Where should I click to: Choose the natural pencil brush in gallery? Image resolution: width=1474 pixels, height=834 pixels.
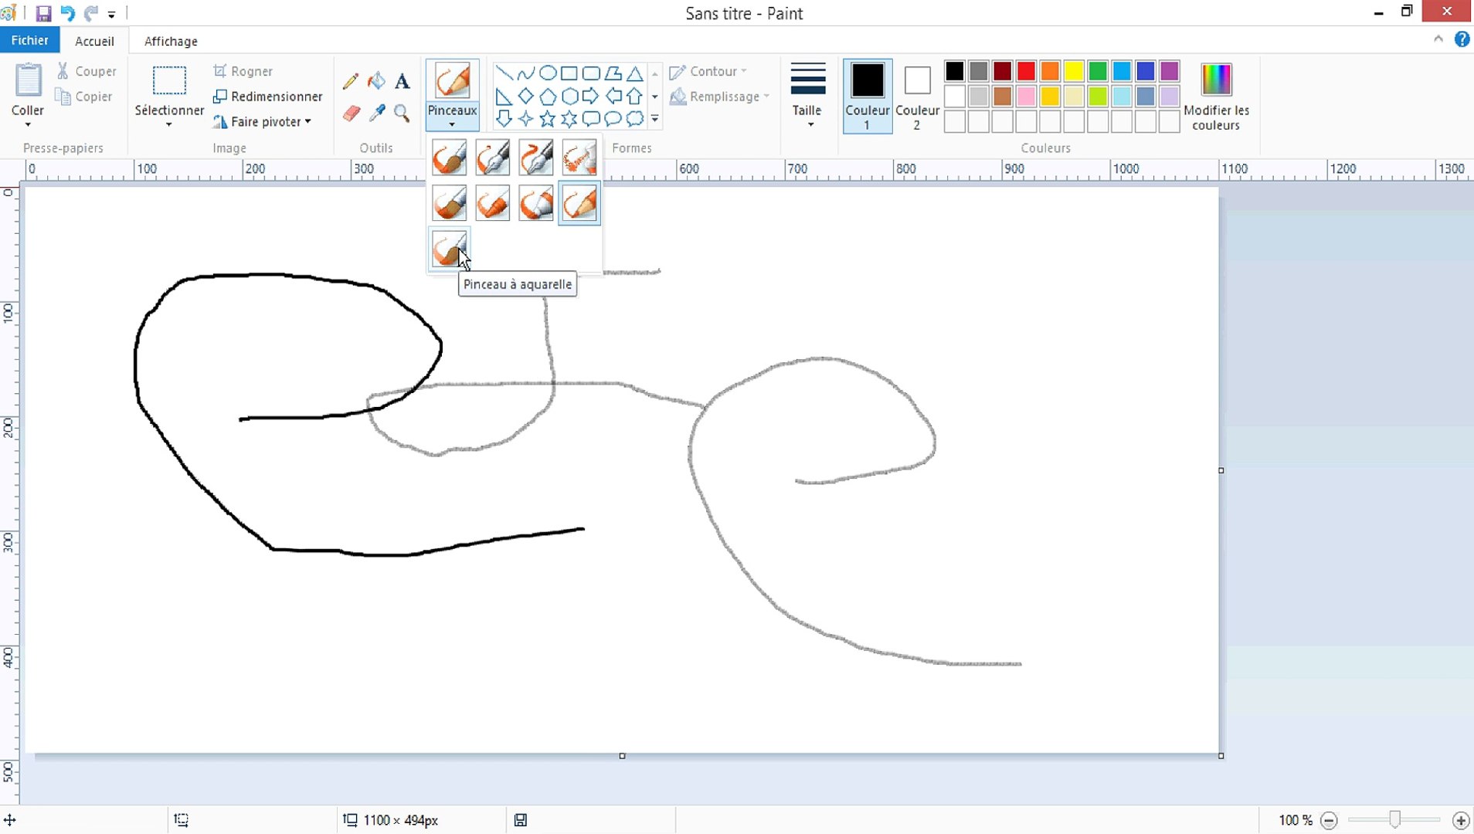coord(579,204)
